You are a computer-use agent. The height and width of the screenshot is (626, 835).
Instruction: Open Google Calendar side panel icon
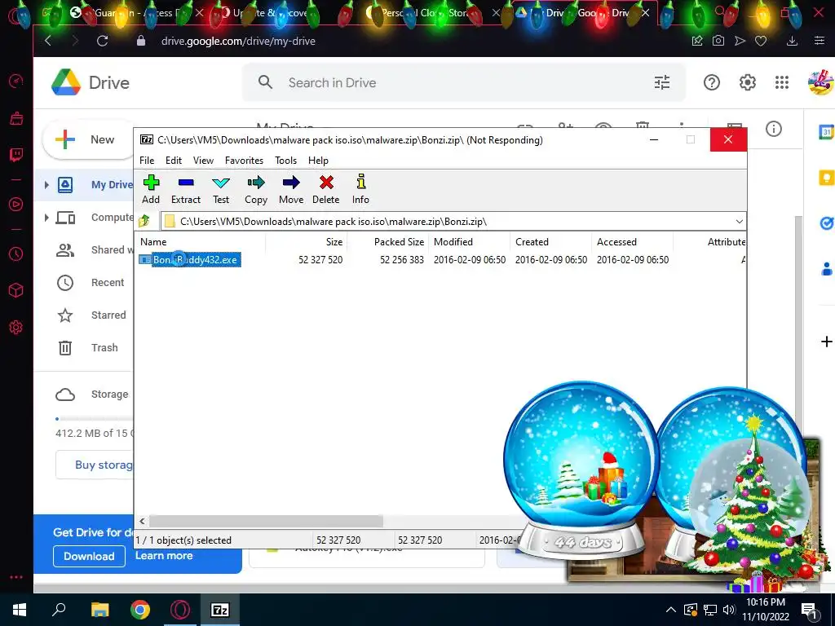pyautogui.click(x=826, y=131)
